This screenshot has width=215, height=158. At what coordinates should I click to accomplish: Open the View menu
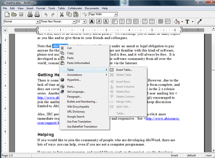pyautogui.click(x=21, y=8)
